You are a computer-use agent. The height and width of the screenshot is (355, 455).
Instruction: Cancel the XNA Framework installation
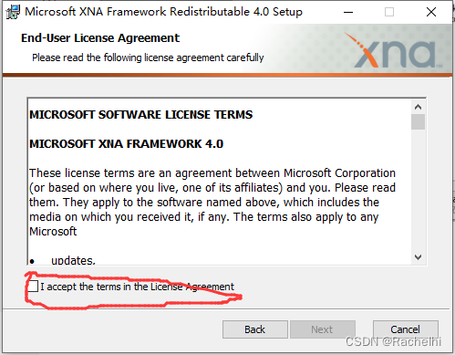(406, 329)
